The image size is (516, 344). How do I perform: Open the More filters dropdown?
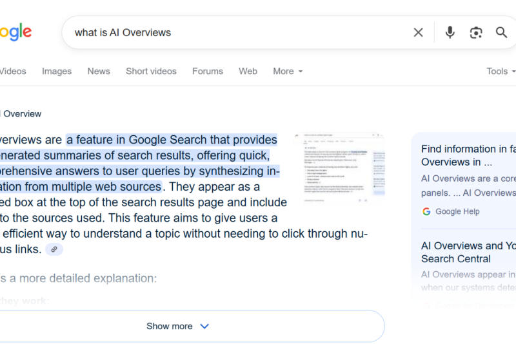(x=287, y=72)
